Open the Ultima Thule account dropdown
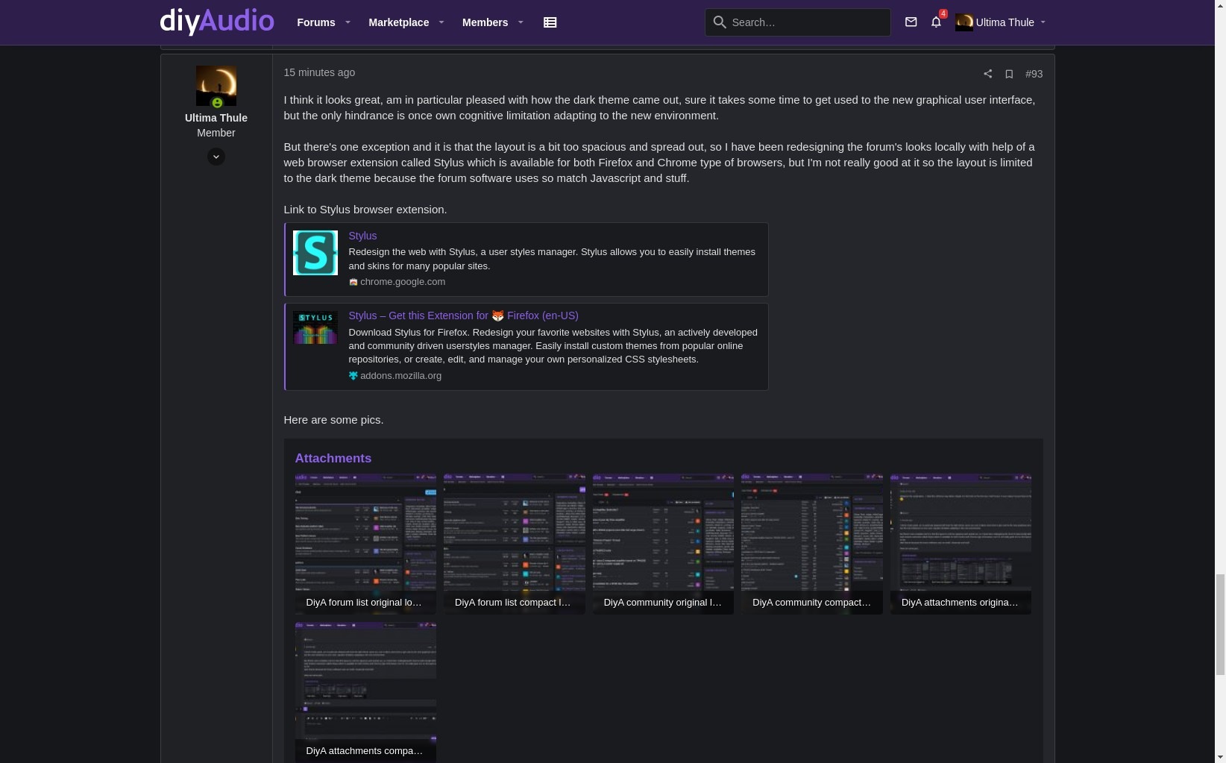Viewport: 1226px width, 763px height. pyautogui.click(x=1001, y=22)
